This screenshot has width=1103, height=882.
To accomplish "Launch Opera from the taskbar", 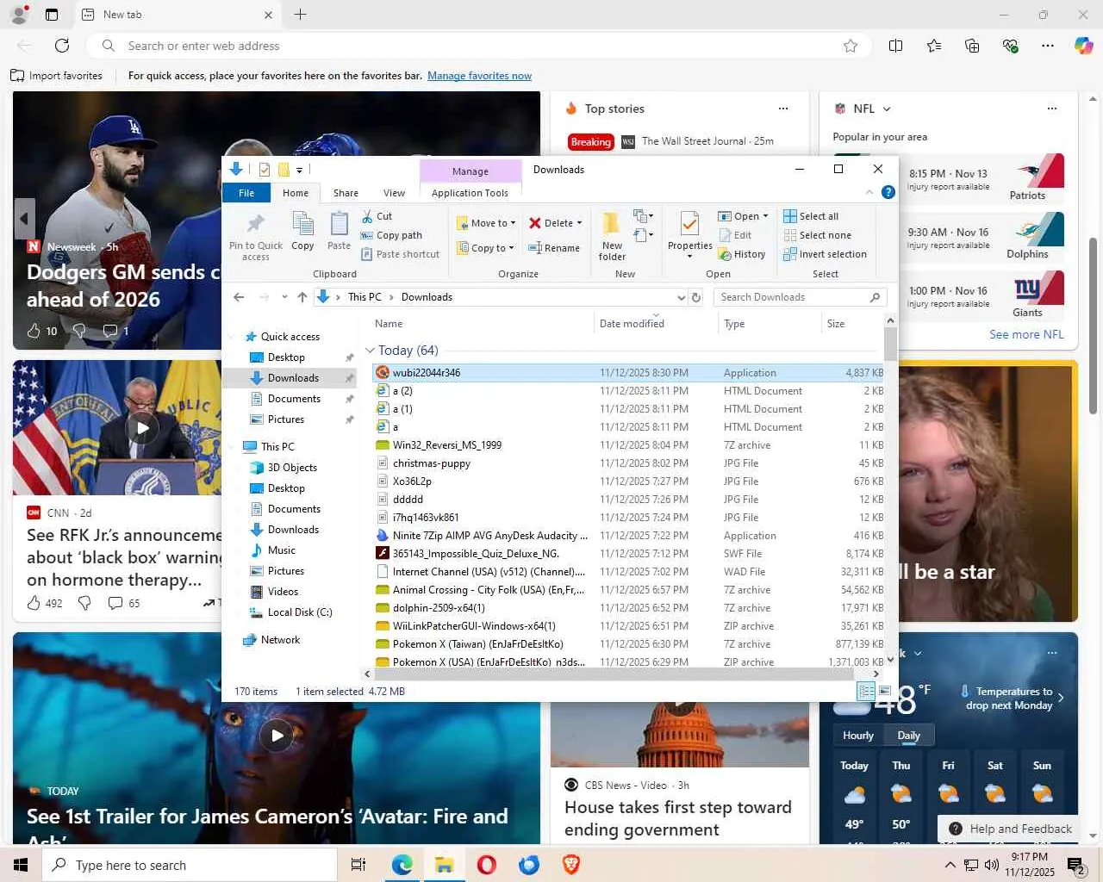I will (x=487, y=865).
